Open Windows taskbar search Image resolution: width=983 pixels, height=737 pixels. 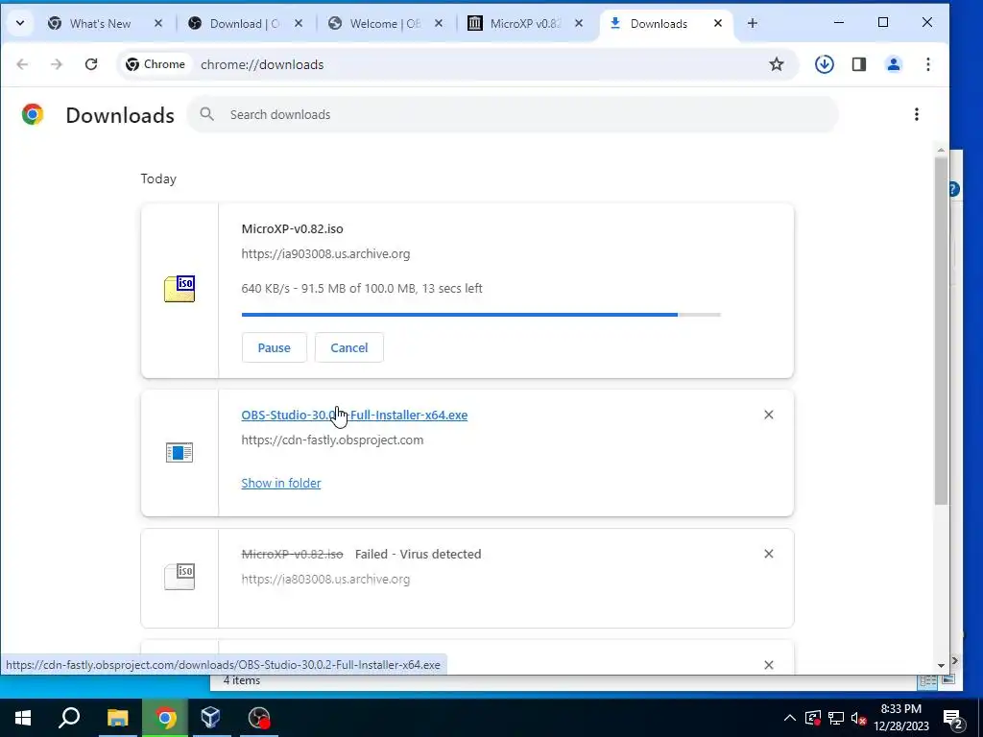(x=69, y=718)
